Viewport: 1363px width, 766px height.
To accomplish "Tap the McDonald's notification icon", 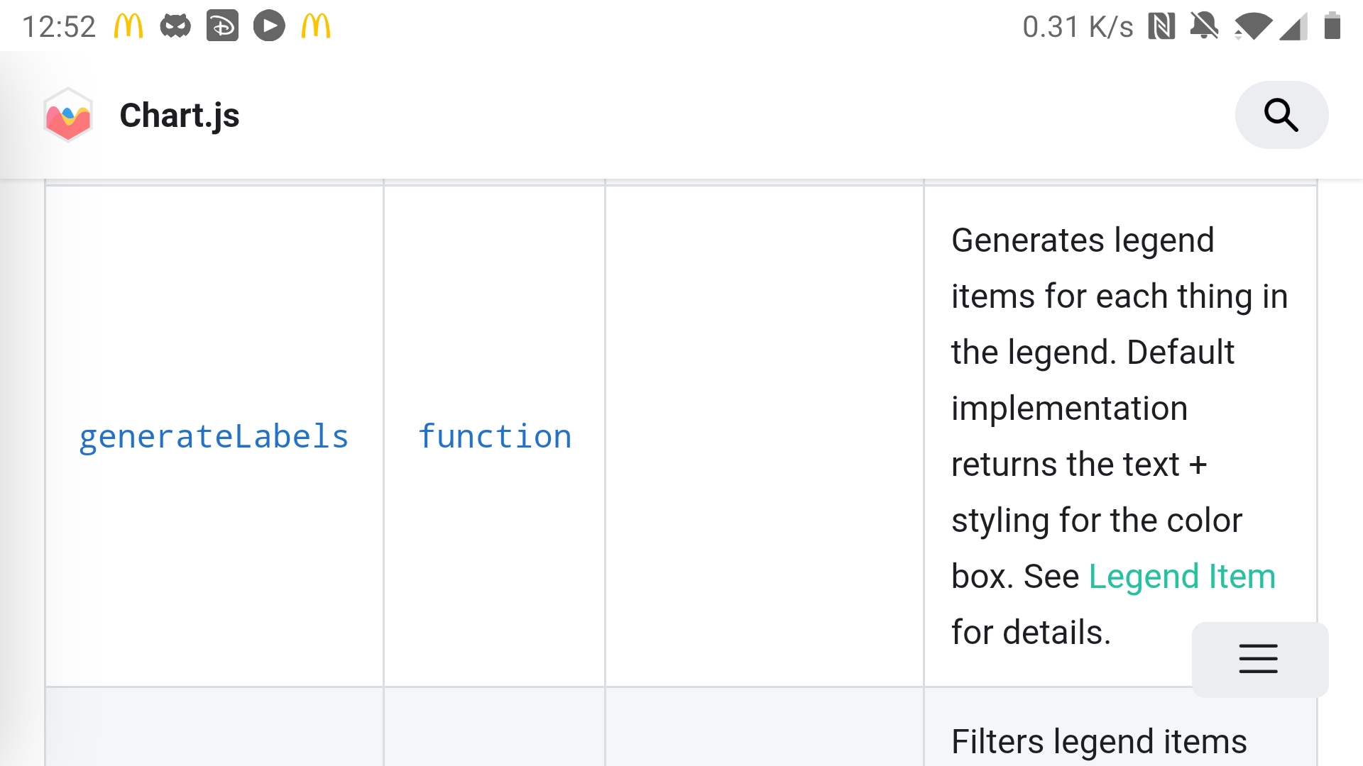I will pos(129,26).
